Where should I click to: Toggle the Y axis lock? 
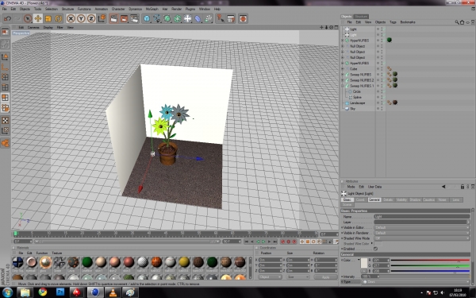click(x=81, y=18)
